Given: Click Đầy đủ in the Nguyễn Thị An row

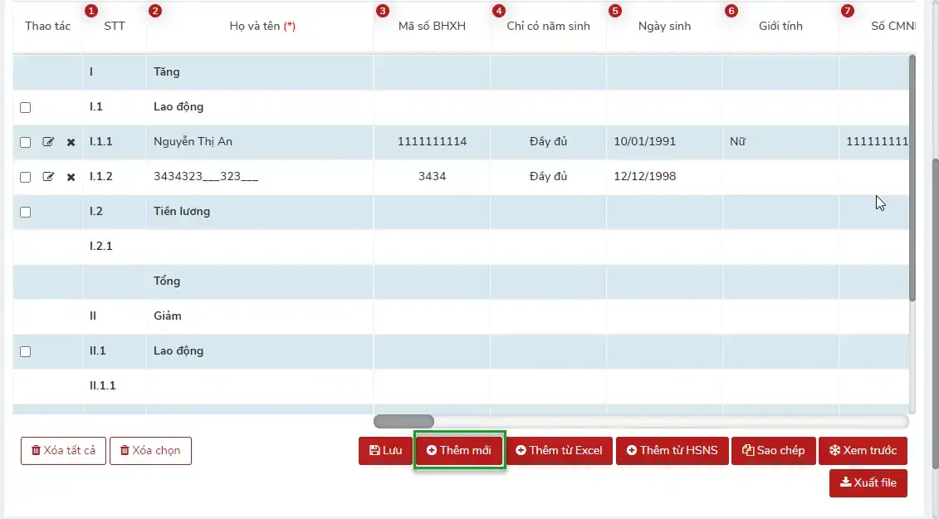Looking at the screenshot, I should click(x=548, y=142).
